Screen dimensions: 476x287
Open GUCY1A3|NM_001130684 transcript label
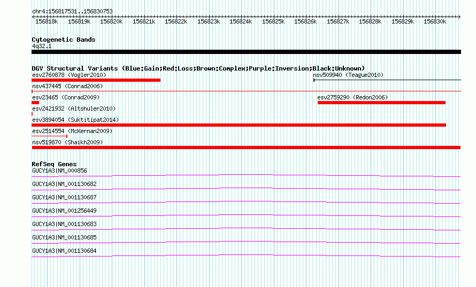click(x=64, y=251)
